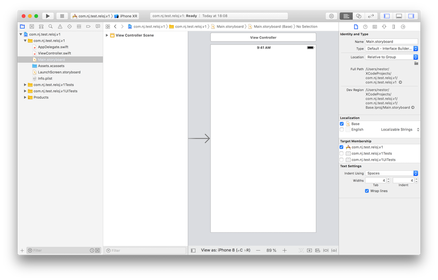
Task: Toggle document outline visibility
Action: tap(193, 250)
